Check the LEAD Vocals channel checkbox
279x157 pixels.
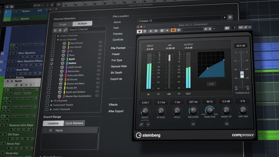51,68
